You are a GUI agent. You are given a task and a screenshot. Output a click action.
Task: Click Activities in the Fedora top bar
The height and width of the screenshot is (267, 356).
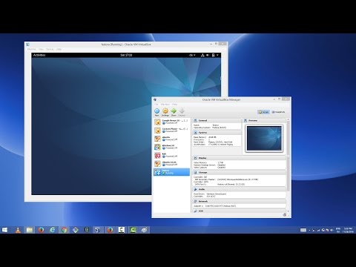pos(39,55)
